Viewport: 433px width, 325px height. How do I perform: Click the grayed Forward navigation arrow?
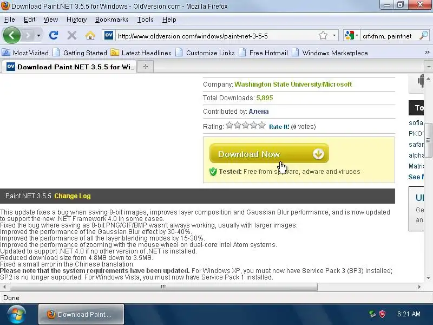[28, 35]
